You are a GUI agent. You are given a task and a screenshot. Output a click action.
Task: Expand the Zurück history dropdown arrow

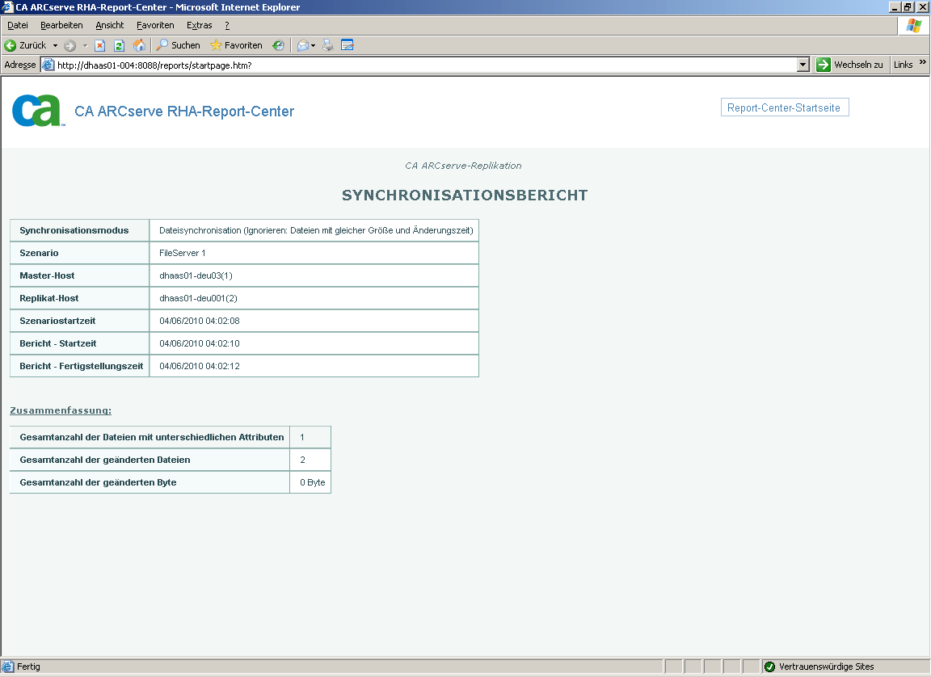[x=55, y=45]
